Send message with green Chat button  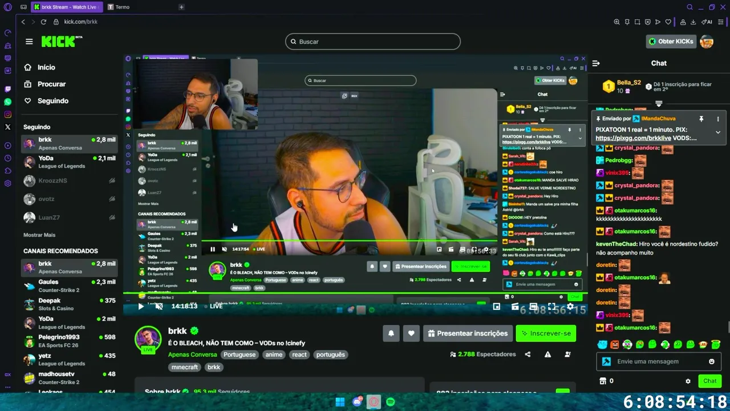[709, 381]
